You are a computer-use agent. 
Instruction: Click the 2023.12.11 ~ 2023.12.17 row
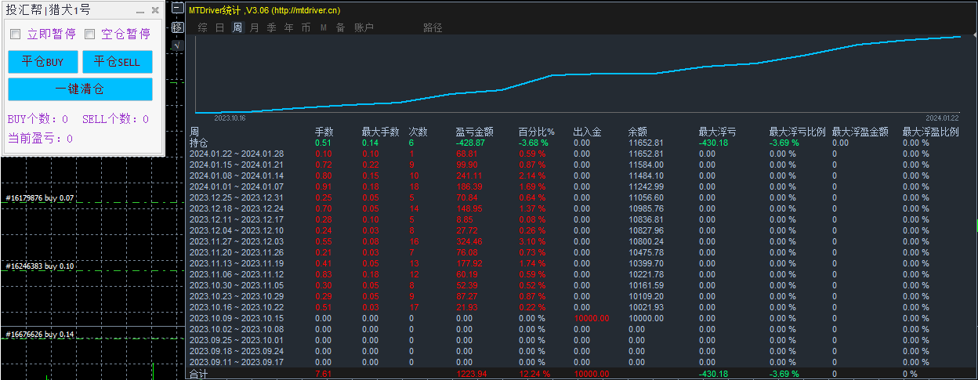pos(581,219)
